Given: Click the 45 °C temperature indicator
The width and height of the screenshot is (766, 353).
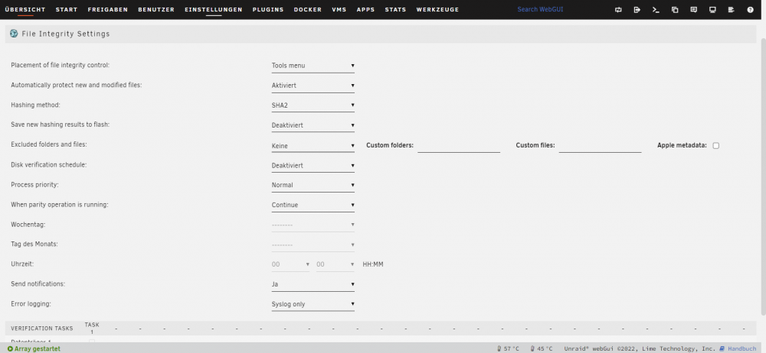Looking at the screenshot, I should tap(542, 348).
